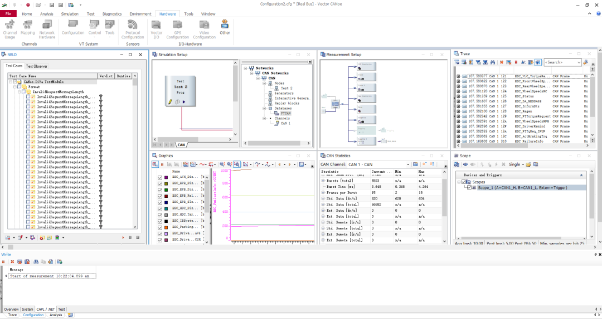
Task: Expand the Frames per Burst row
Action: coord(323,193)
